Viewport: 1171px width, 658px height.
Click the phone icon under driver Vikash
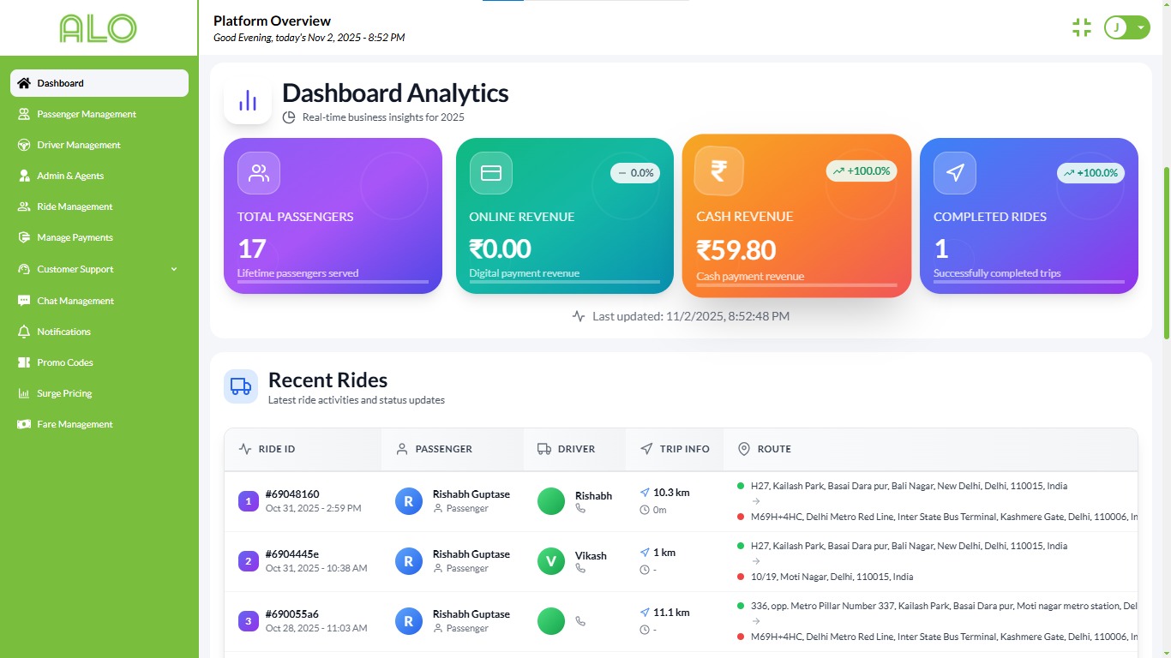[x=580, y=568]
